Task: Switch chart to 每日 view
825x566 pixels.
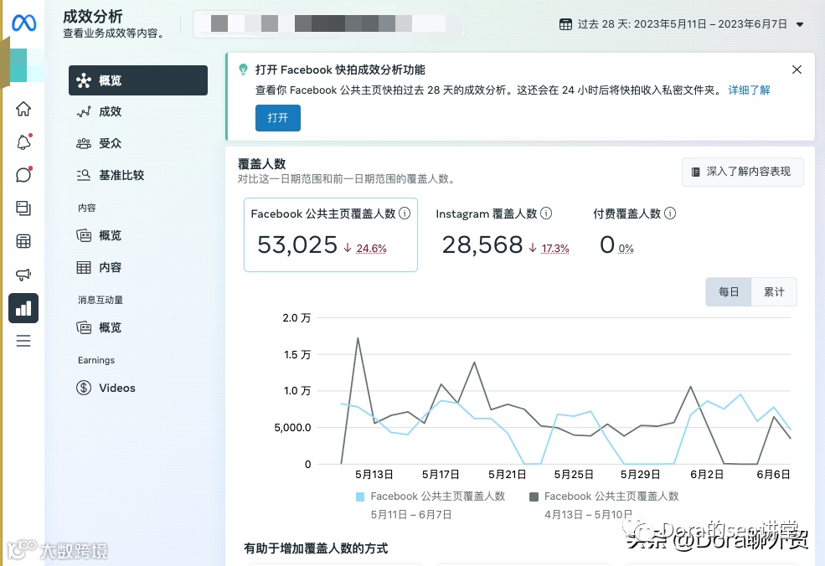Action: coord(728,292)
